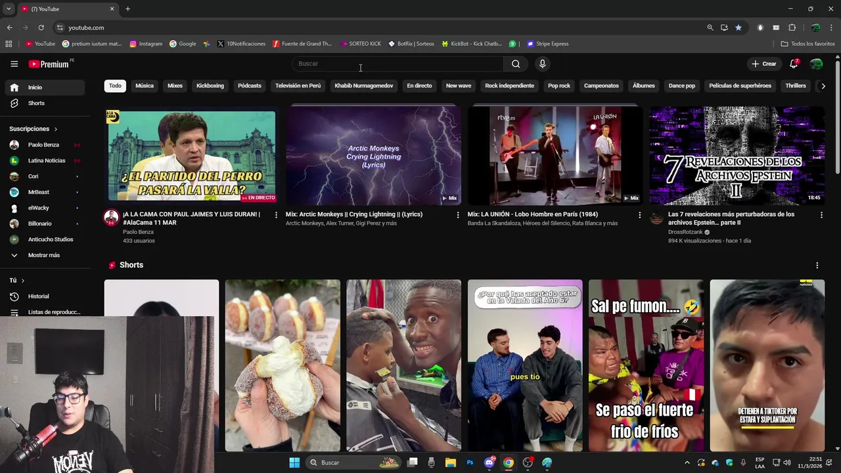Image resolution: width=841 pixels, height=473 pixels.
Task: Select the Khabib Nurmagomedov chip
Action: tap(364, 85)
